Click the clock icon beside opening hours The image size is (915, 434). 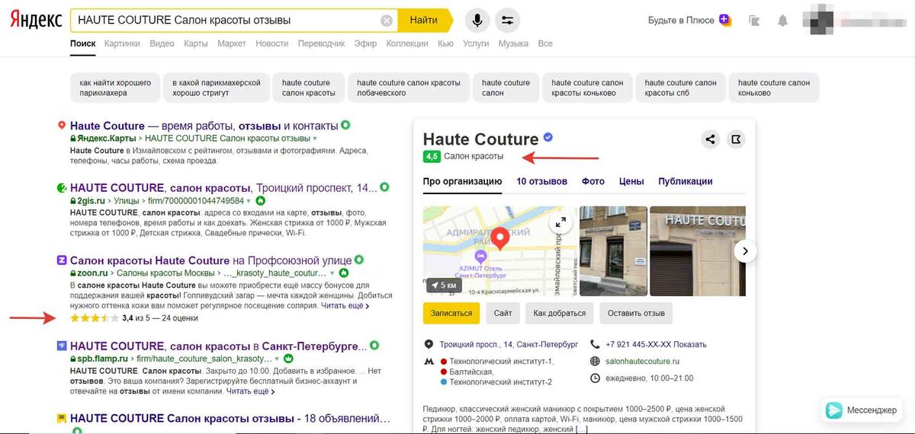(x=595, y=378)
